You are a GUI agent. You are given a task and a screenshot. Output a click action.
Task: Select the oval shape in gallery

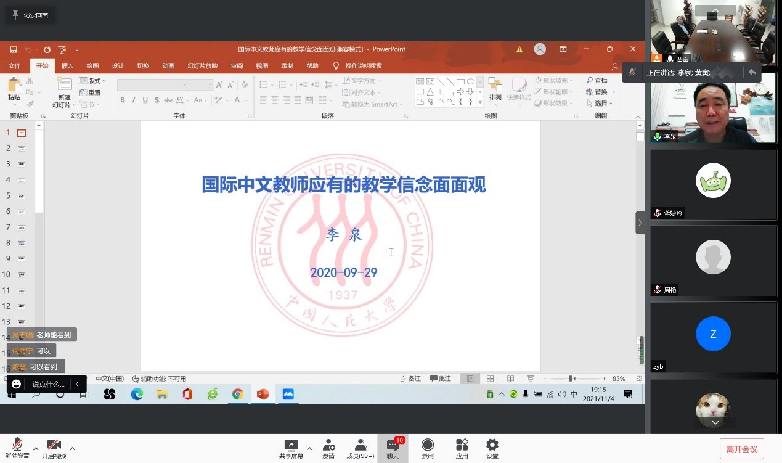point(471,81)
